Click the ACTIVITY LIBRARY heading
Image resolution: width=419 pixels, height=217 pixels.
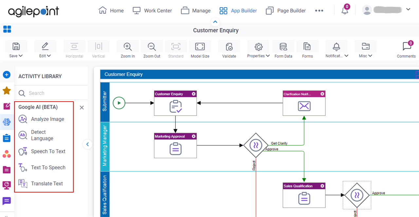[x=40, y=76]
